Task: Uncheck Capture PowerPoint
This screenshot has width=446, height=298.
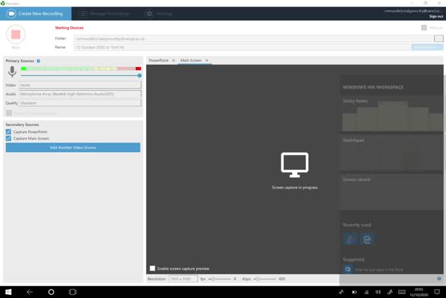Action: 9,132
